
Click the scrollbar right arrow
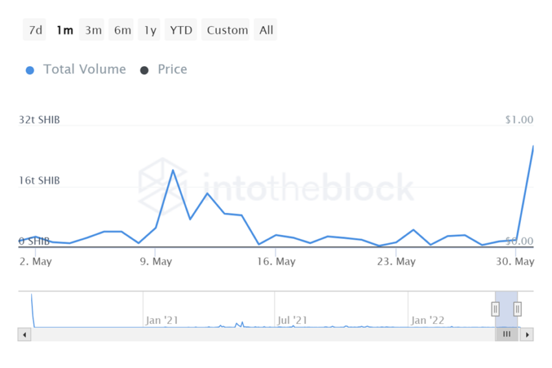pyautogui.click(x=527, y=335)
